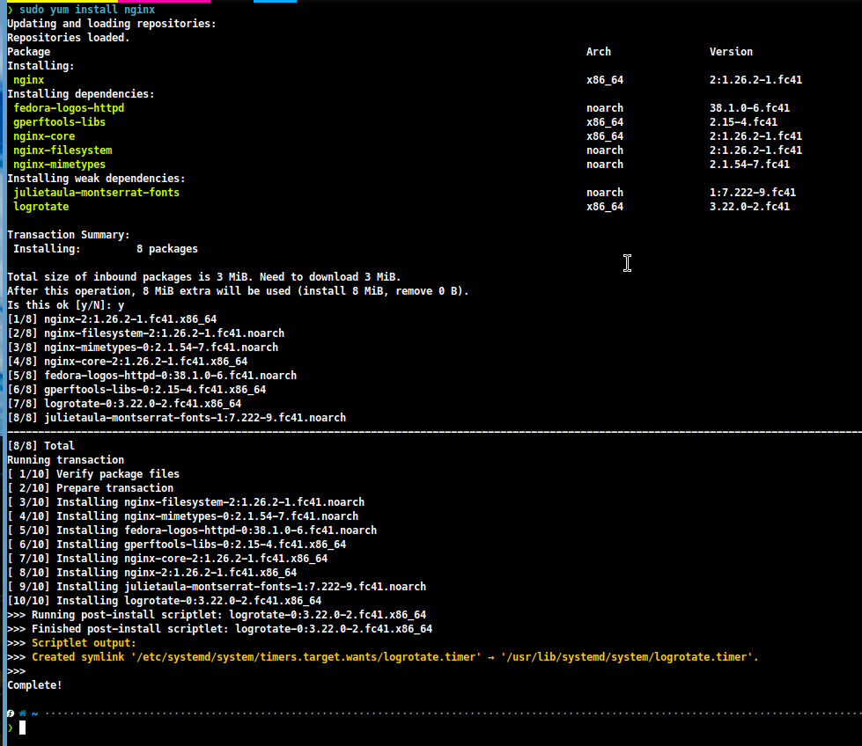862x746 pixels.
Task: Select 'gperftools-libs' in the dependencies list
Action: (59, 122)
